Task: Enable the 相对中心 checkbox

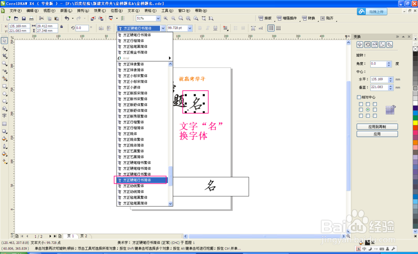Action: pyautogui.click(x=359, y=97)
